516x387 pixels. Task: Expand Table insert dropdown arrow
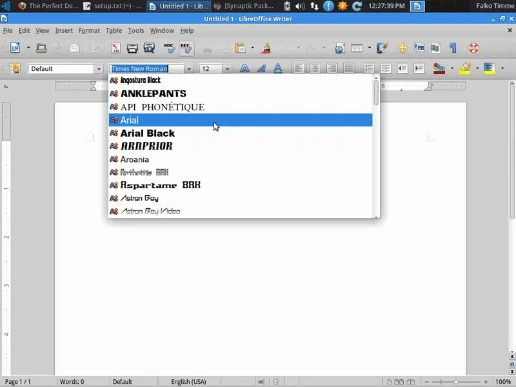[x=369, y=48]
